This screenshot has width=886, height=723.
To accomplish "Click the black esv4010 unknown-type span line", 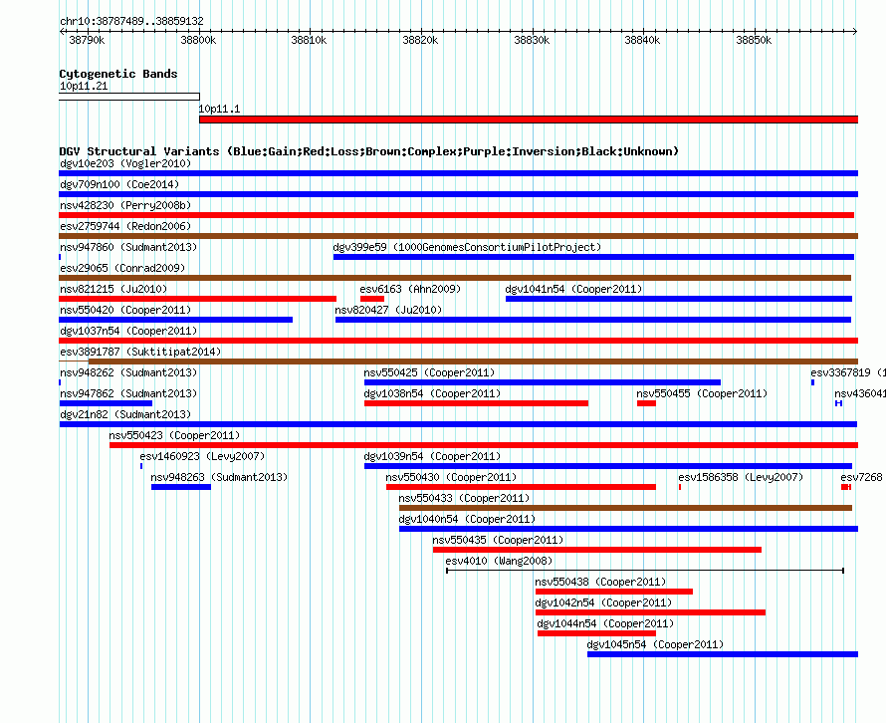I will pos(645,571).
